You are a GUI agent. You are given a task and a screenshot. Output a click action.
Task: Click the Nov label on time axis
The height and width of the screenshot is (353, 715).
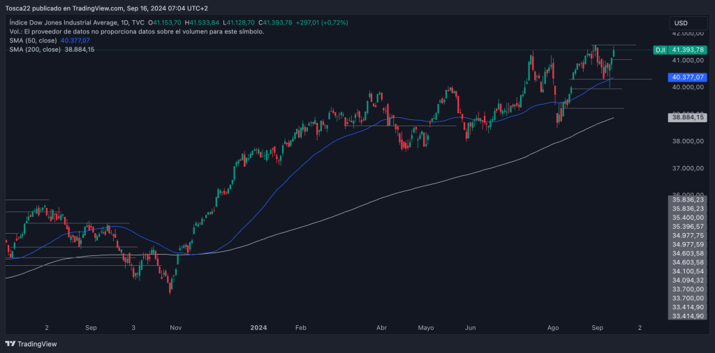pos(175,326)
